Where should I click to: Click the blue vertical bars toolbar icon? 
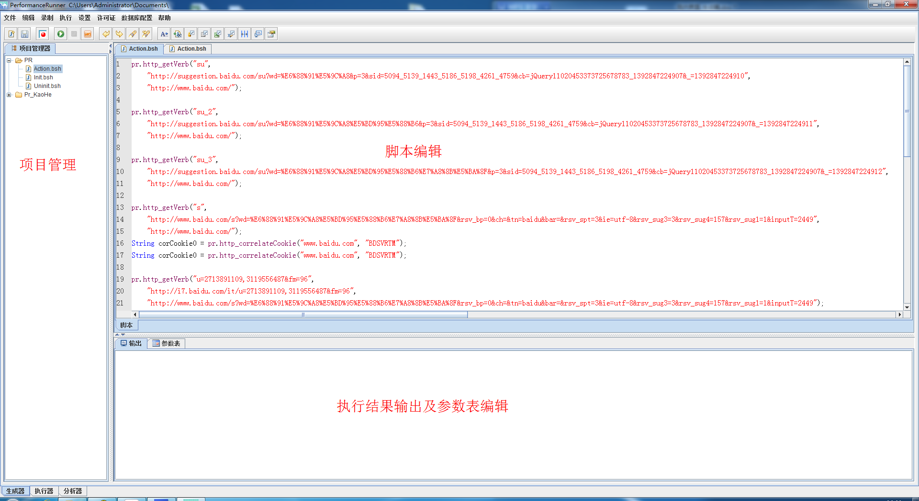pyautogui.click(x=245, y=34)
